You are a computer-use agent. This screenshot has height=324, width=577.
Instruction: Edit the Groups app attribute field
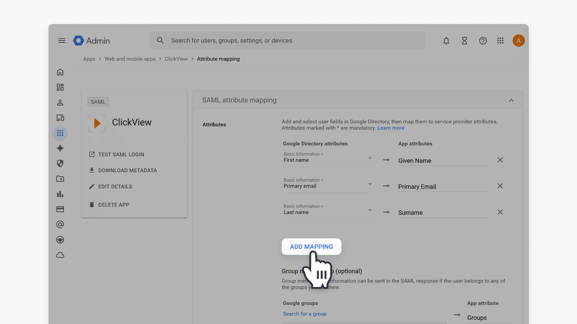tap(489, 318)
